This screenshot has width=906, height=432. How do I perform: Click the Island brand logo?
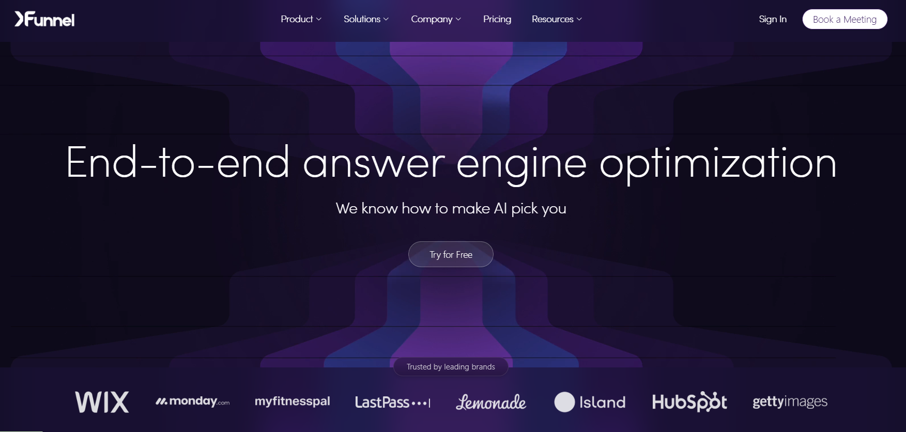coord(590,402)
